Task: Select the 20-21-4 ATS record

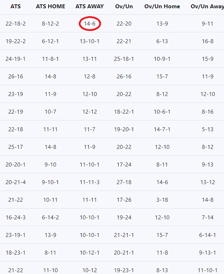Action: point(15,182)
